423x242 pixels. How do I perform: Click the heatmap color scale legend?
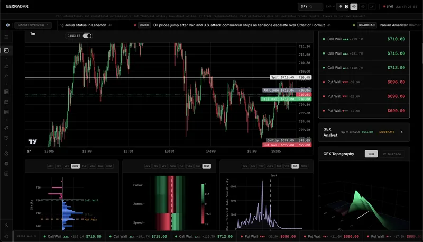pos(203,204)
